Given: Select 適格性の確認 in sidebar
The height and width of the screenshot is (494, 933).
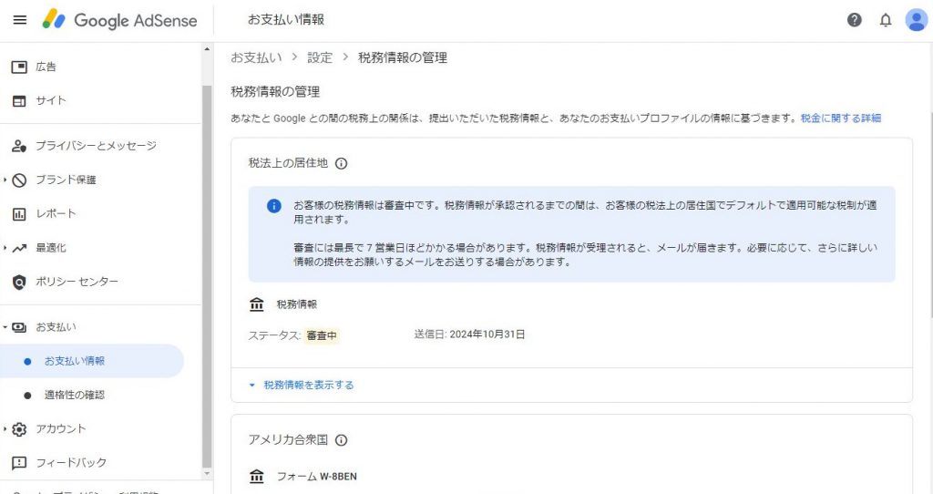Looking at the screenshot, I should click(x=75, y=395).
